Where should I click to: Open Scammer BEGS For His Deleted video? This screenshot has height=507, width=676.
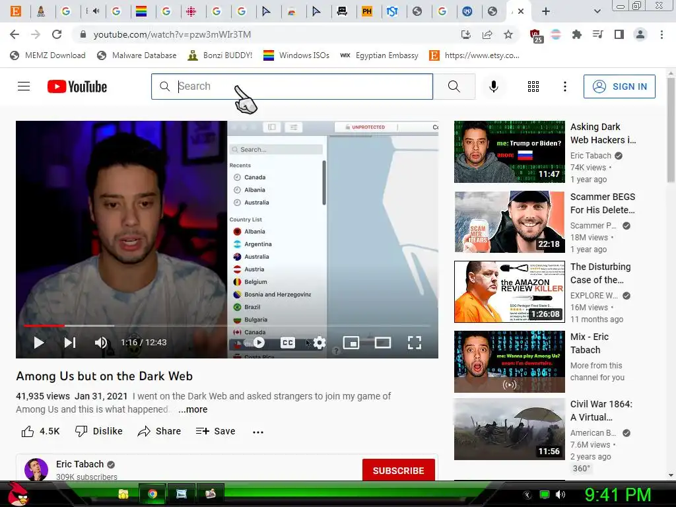602,203
